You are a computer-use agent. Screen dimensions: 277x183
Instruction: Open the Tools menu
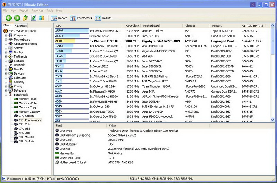(50, 11)
